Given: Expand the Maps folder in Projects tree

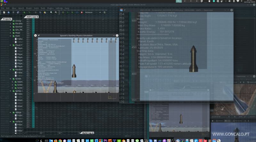Looking at the screenshot, I should click(x=10, y=33).
